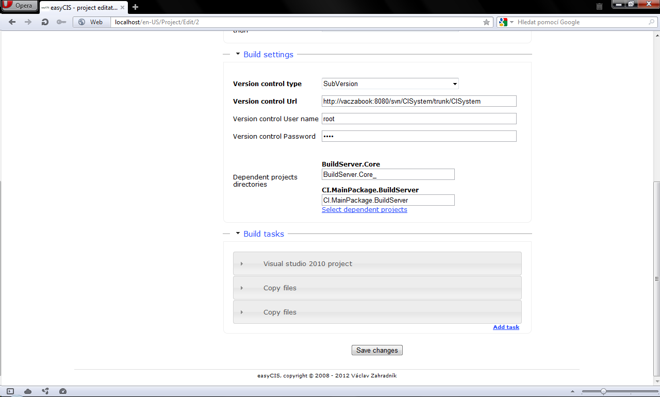The width and height of the screenshot is (660, 397).
Task: Click the Hledat pomocí Google search field
Action: tap(581, 22)
